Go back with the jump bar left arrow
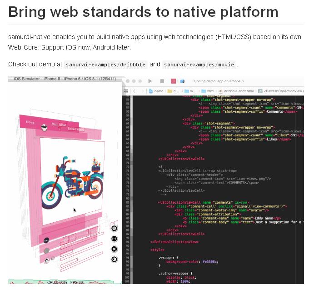This screenshot has width=314, height=290. coord(135,91)
